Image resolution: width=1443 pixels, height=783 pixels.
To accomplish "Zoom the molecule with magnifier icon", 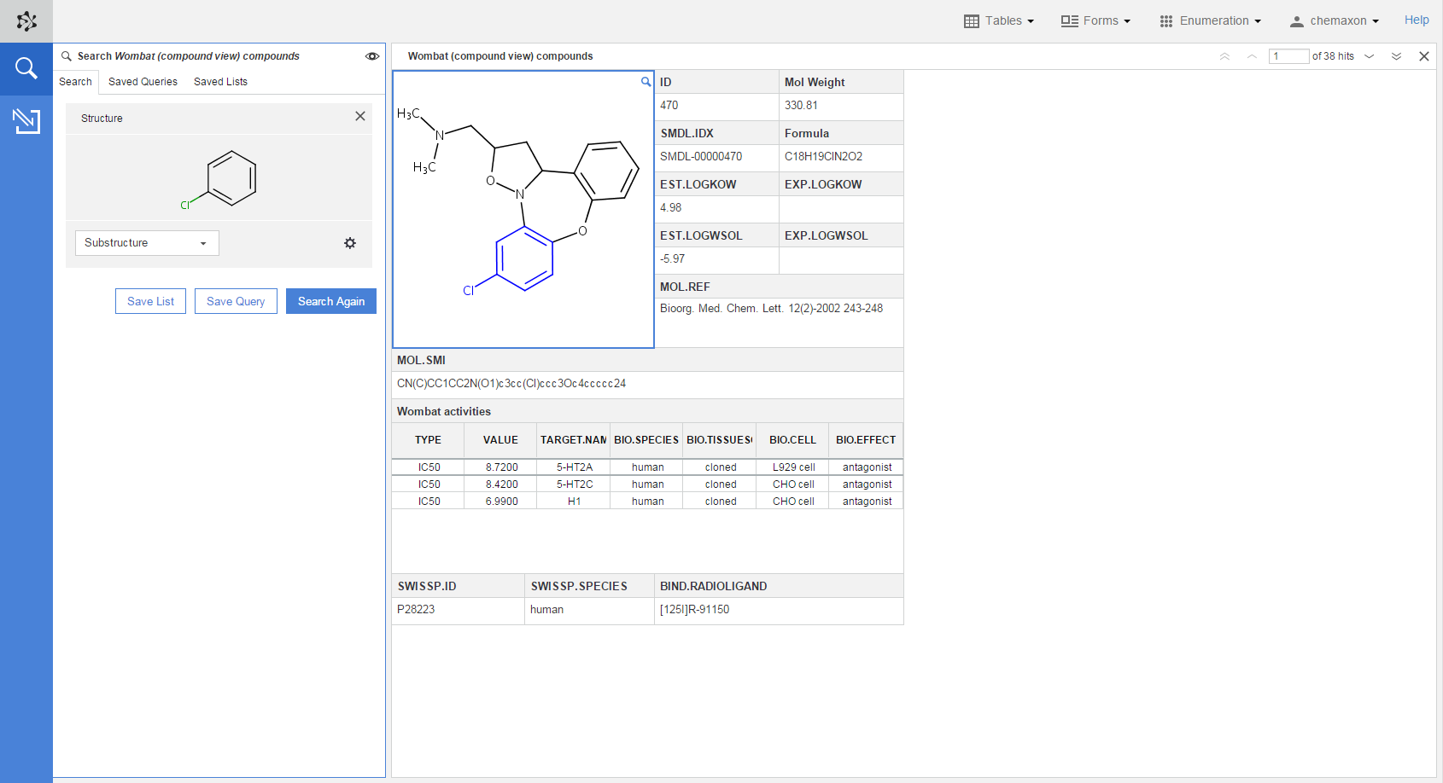I will [x=646, y=82].
